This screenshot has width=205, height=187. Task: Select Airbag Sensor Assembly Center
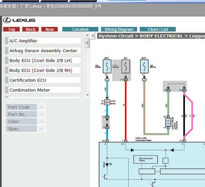point(43,51)
